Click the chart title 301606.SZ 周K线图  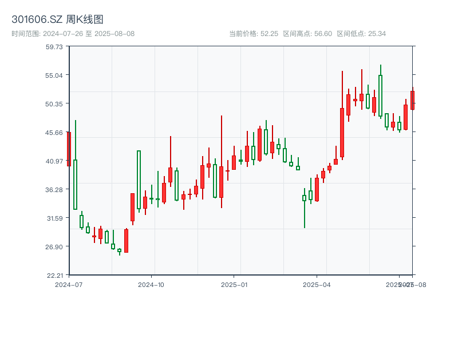[x=57, y=19]
